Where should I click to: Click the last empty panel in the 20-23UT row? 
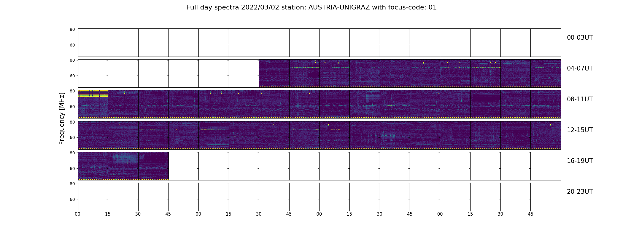[x=546, y=197]
